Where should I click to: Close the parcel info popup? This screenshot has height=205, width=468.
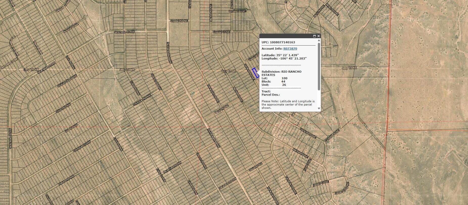pos(319,36)
